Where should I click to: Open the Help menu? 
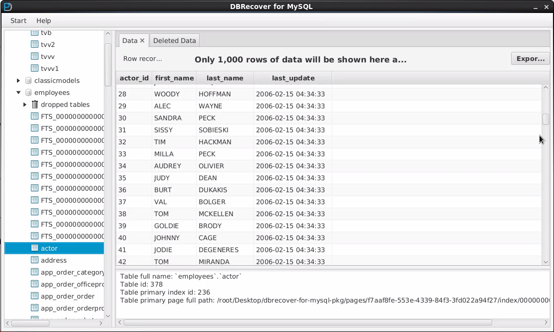point(43,20)
